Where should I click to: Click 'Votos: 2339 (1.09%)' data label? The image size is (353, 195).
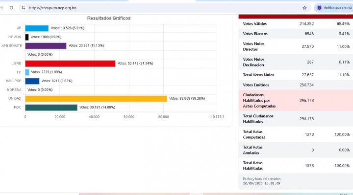point(47,72)
